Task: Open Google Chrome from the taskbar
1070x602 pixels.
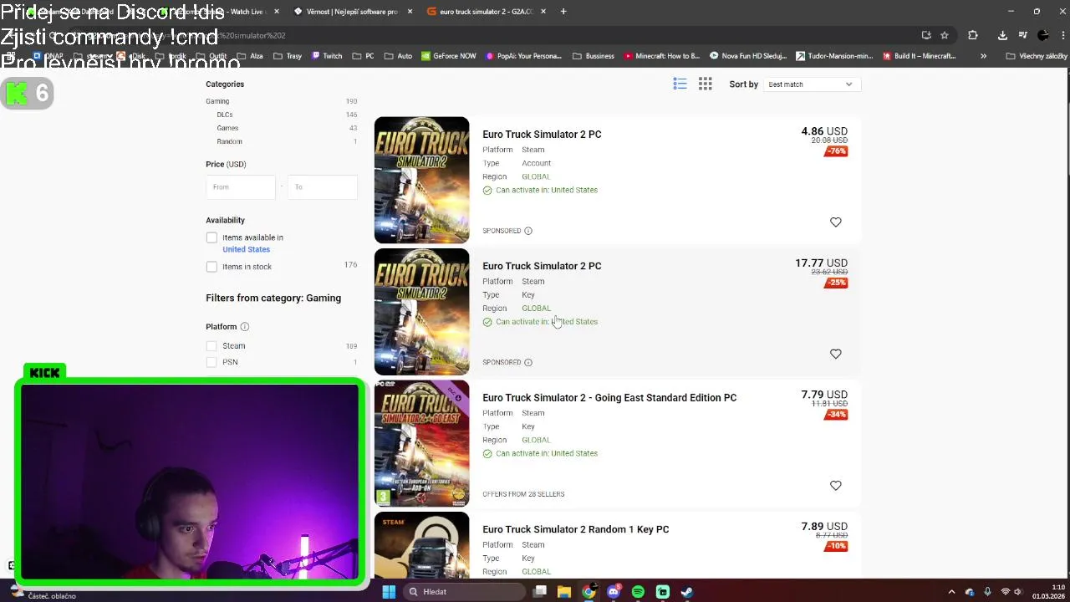Action: [588, 592]
